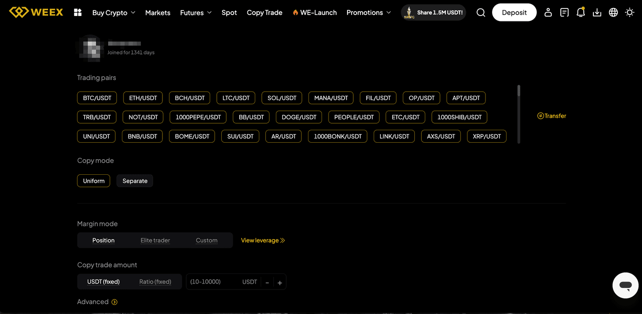Open the chat support bubble
This screenshot has height=314, width=642.
[625, 285]
